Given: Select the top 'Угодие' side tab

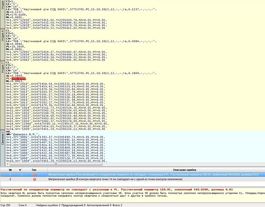Looking at the screenshot, I should click(x=2, y=14).
